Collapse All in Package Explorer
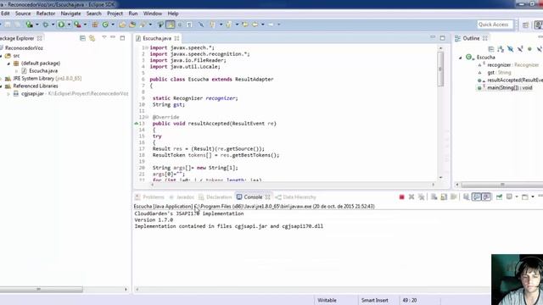543x305 pixels. tap(82, 38)
